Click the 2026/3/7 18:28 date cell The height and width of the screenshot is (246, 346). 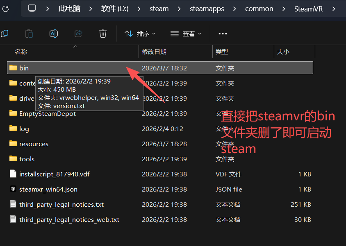[x=164, y=144]
